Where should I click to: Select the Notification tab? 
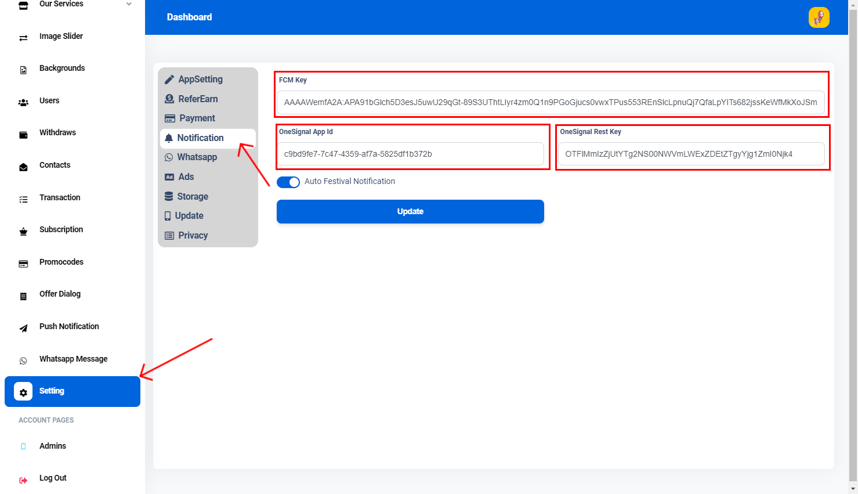click(208, 138)
